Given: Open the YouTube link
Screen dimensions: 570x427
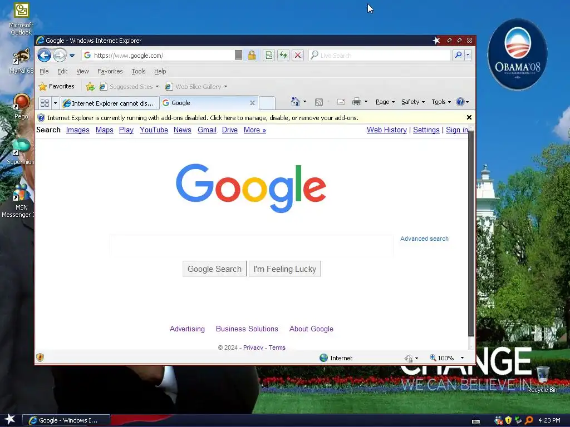Looking at the screenshot, I should point(154,130).
